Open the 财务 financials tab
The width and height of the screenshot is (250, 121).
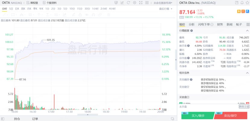pos(220,24)
